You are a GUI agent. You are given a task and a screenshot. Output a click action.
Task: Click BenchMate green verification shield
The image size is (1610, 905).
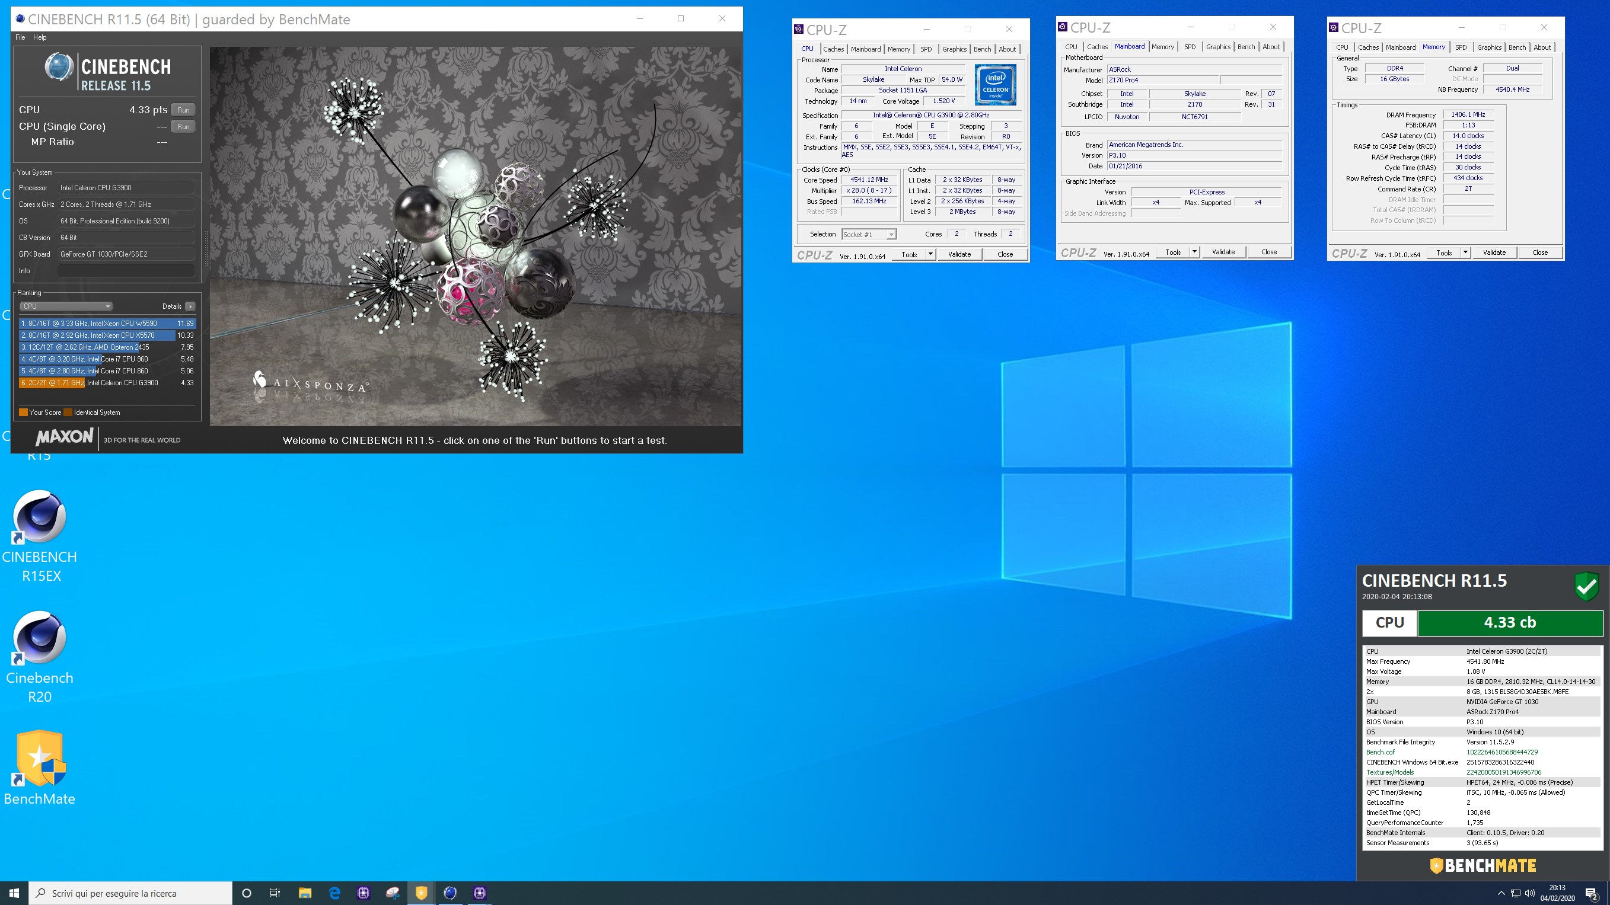1586,587
